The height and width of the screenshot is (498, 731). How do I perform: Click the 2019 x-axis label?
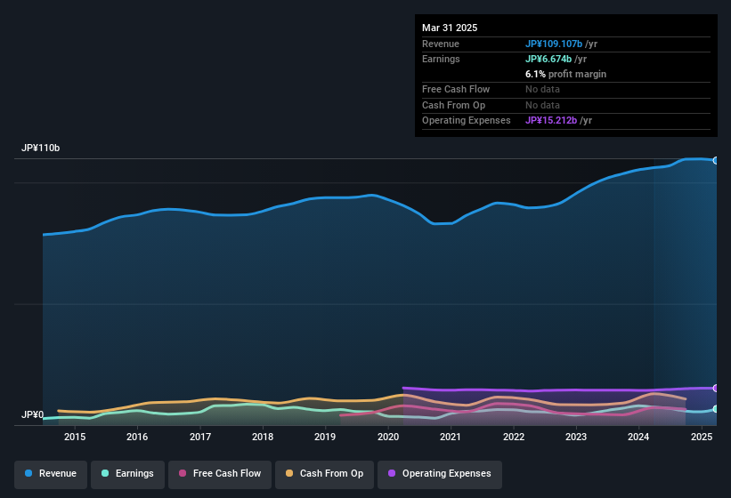pos(325,437)
